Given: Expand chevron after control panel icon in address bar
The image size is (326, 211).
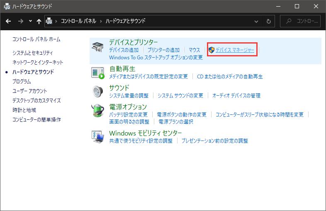Looking at the screenshot, I should pyautogui.click(x=56, y=21).
